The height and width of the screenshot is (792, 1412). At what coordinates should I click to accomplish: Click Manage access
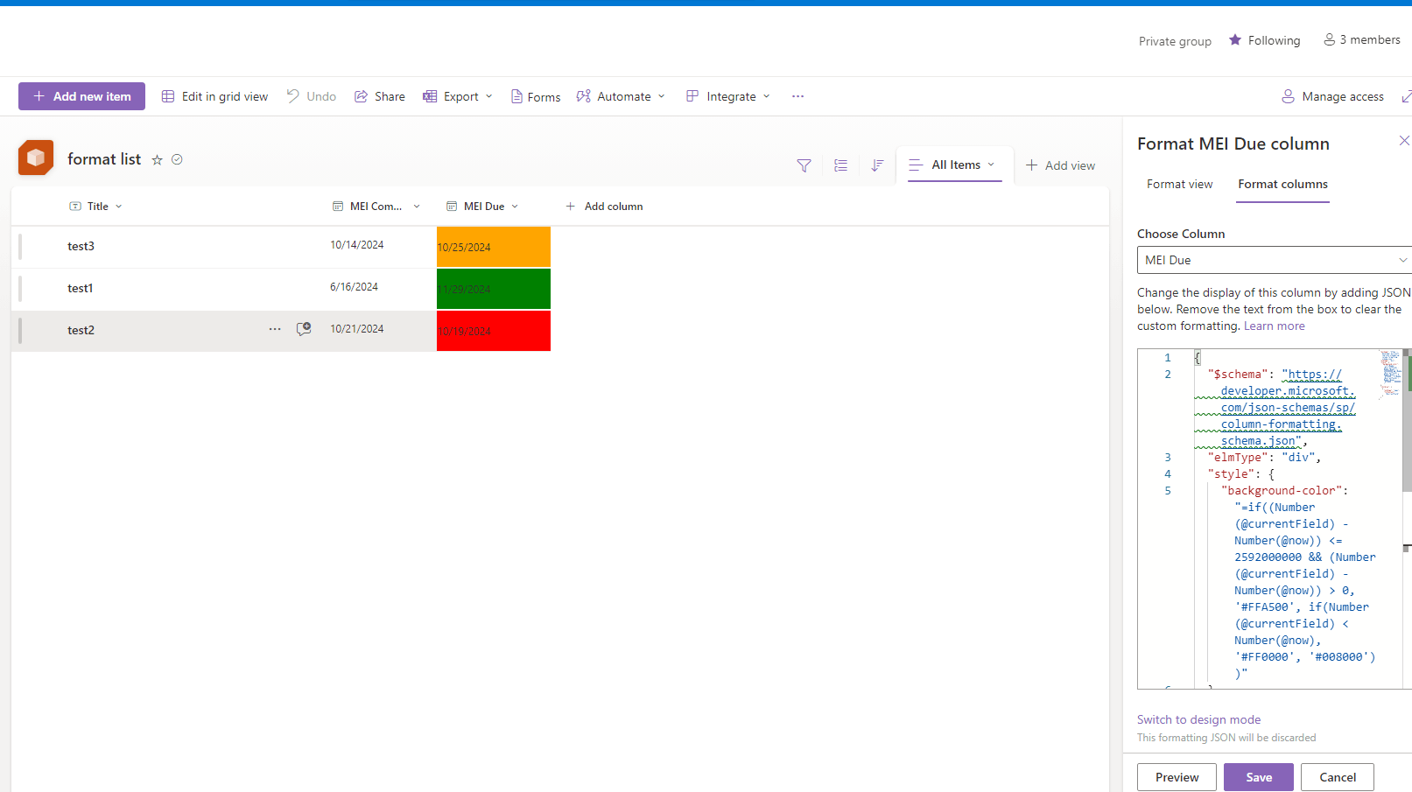(x=1333, y=96)
